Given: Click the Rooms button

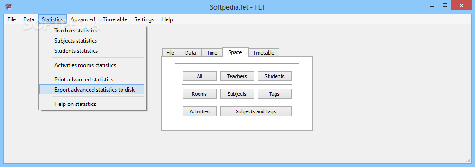Looking at the screenshot, I should [199, 94].
